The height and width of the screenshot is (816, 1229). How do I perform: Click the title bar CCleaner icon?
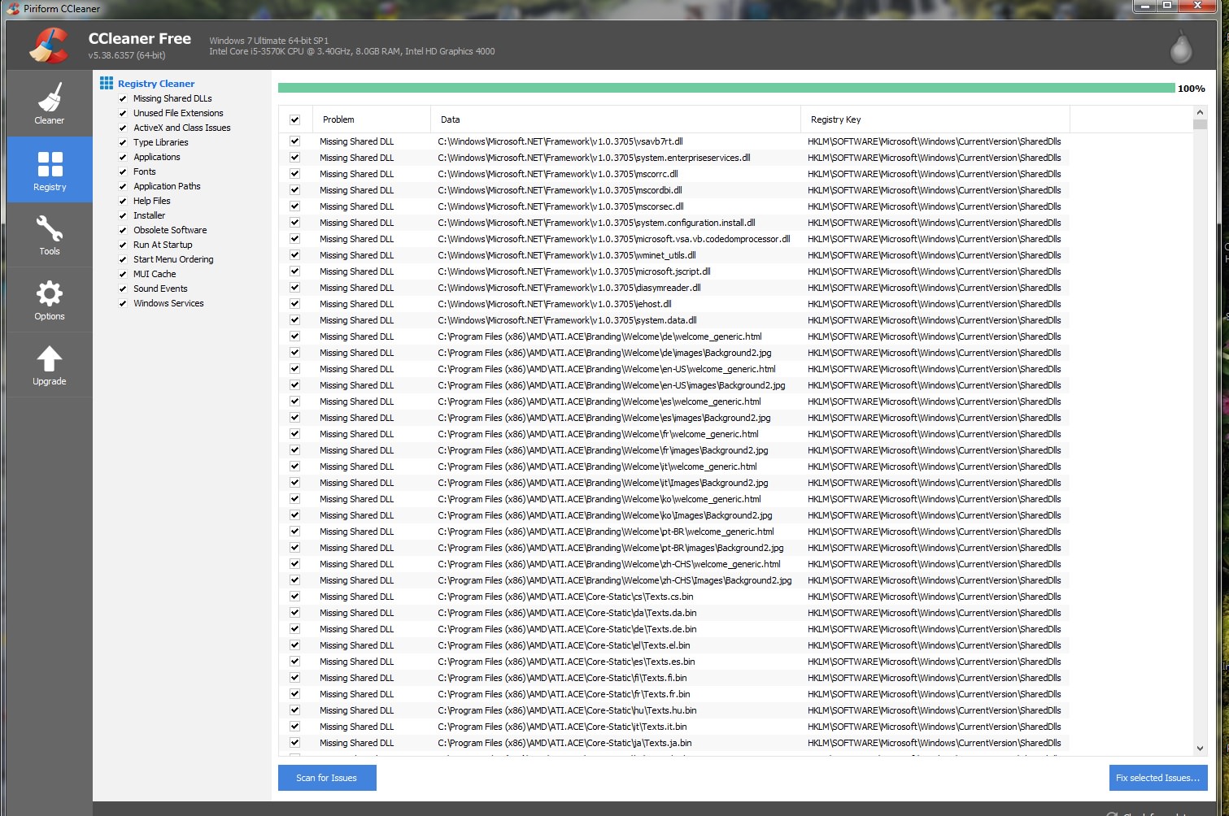click(12, 9)
